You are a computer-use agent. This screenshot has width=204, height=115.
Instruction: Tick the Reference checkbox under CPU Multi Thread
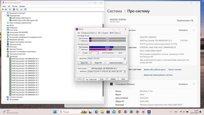pos(80,49)
